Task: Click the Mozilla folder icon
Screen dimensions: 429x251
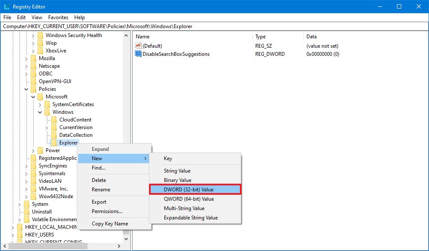Action: (x=33, y=58)
